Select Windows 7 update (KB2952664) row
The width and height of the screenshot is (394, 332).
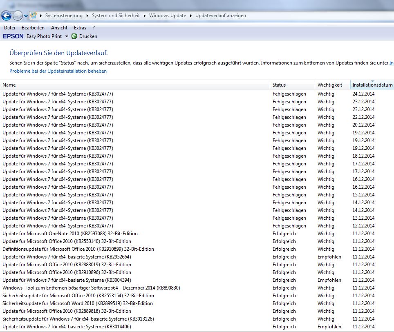click(197, 257)
